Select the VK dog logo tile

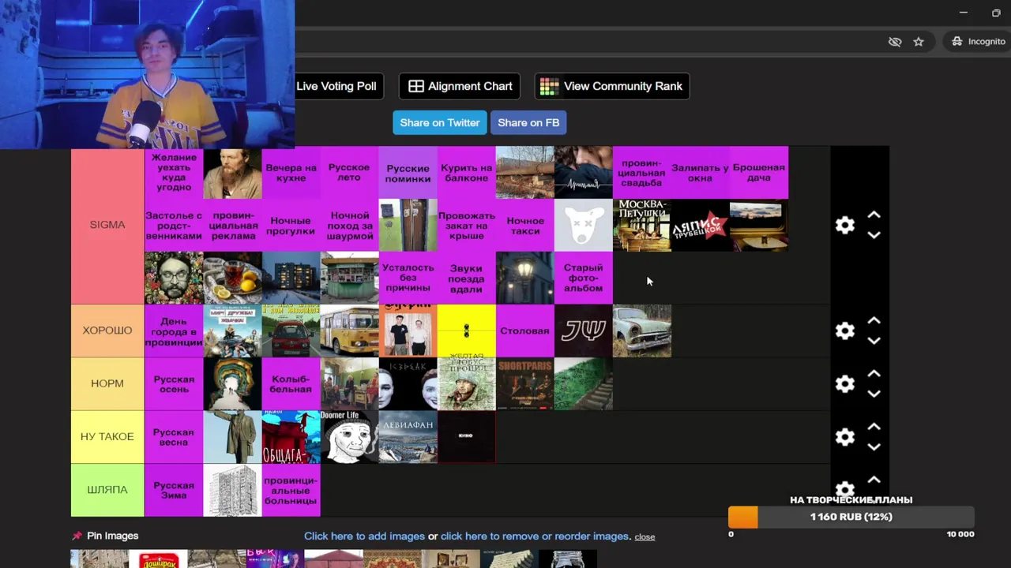click(x=583, y=225)
